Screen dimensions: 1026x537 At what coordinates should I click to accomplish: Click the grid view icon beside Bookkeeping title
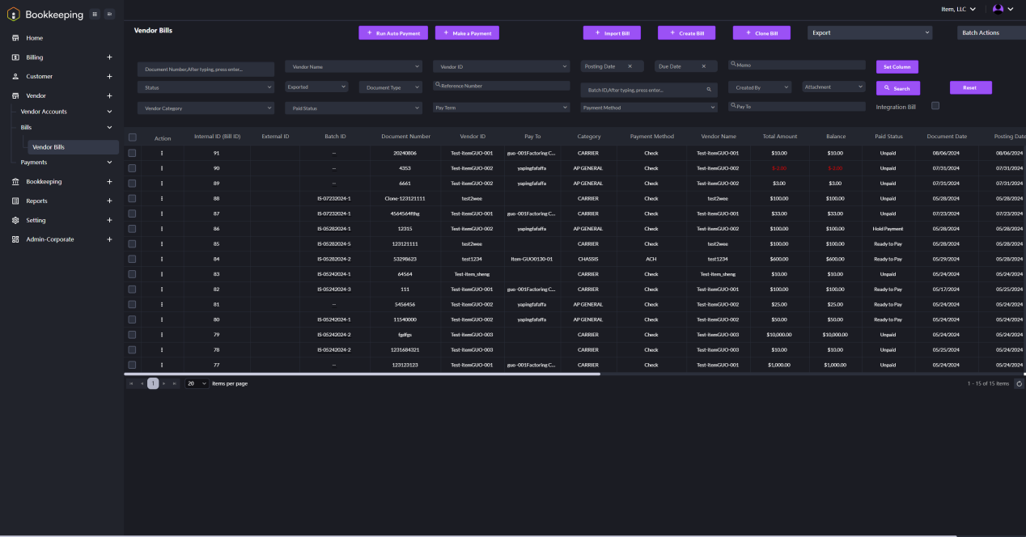coord(95,14)
